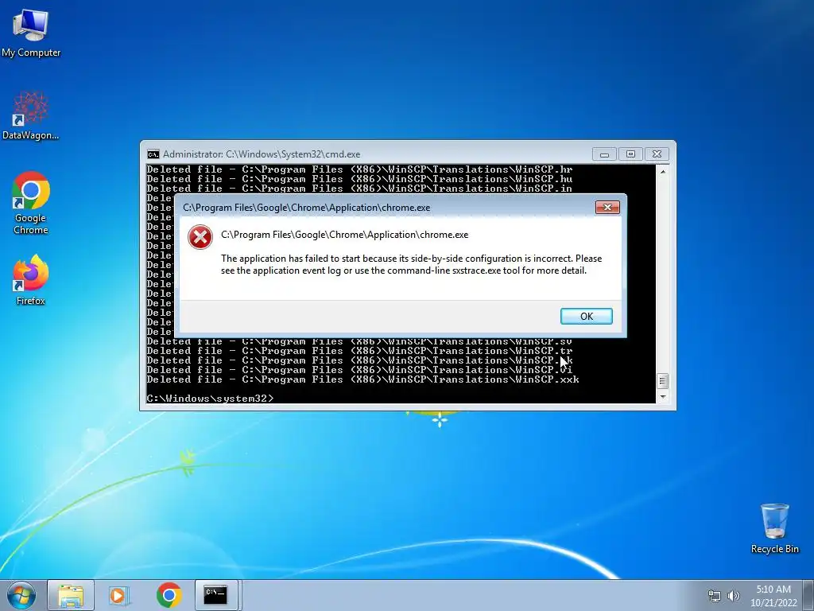
Task: Close the chrome.exe error dialog
Action: click(607, 208)
